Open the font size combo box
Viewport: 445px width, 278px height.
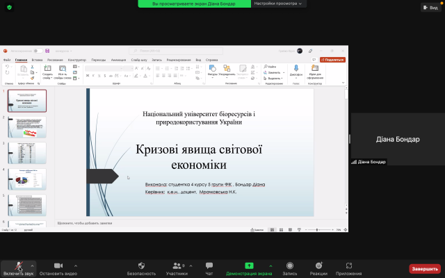[128, 68]
